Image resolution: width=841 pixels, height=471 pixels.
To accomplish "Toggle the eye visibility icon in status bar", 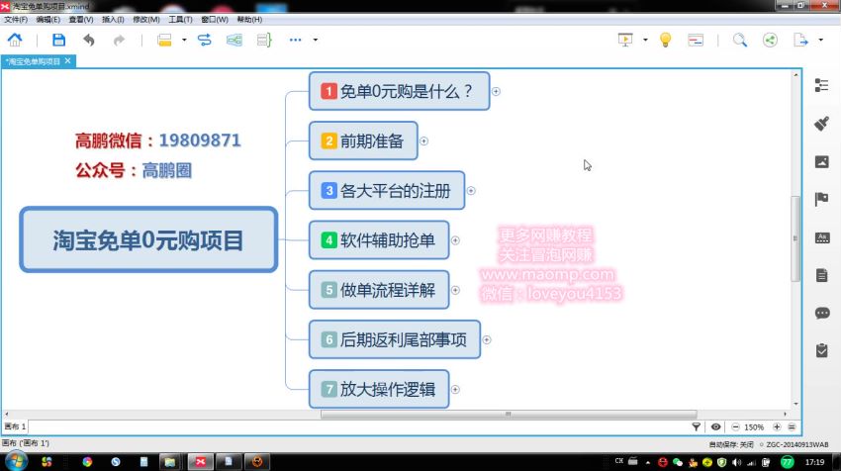I will tap(715, 427).
